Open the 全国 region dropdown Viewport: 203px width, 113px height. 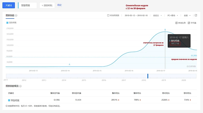click(187, 15)
